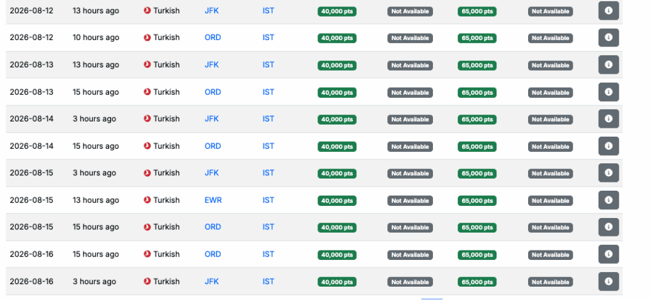Open the EWR airport link
This screenshot has width=650, height=300.
(x=213, y=200)
